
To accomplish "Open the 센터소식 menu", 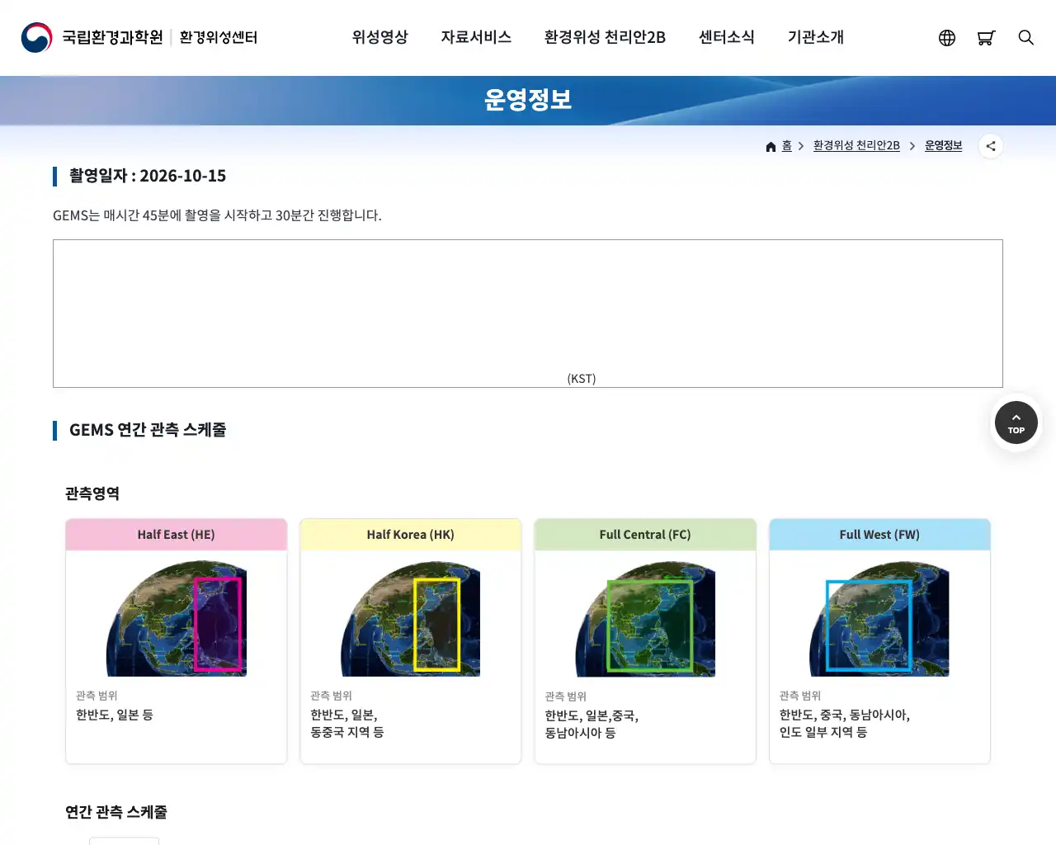I will tap(727, 37).
